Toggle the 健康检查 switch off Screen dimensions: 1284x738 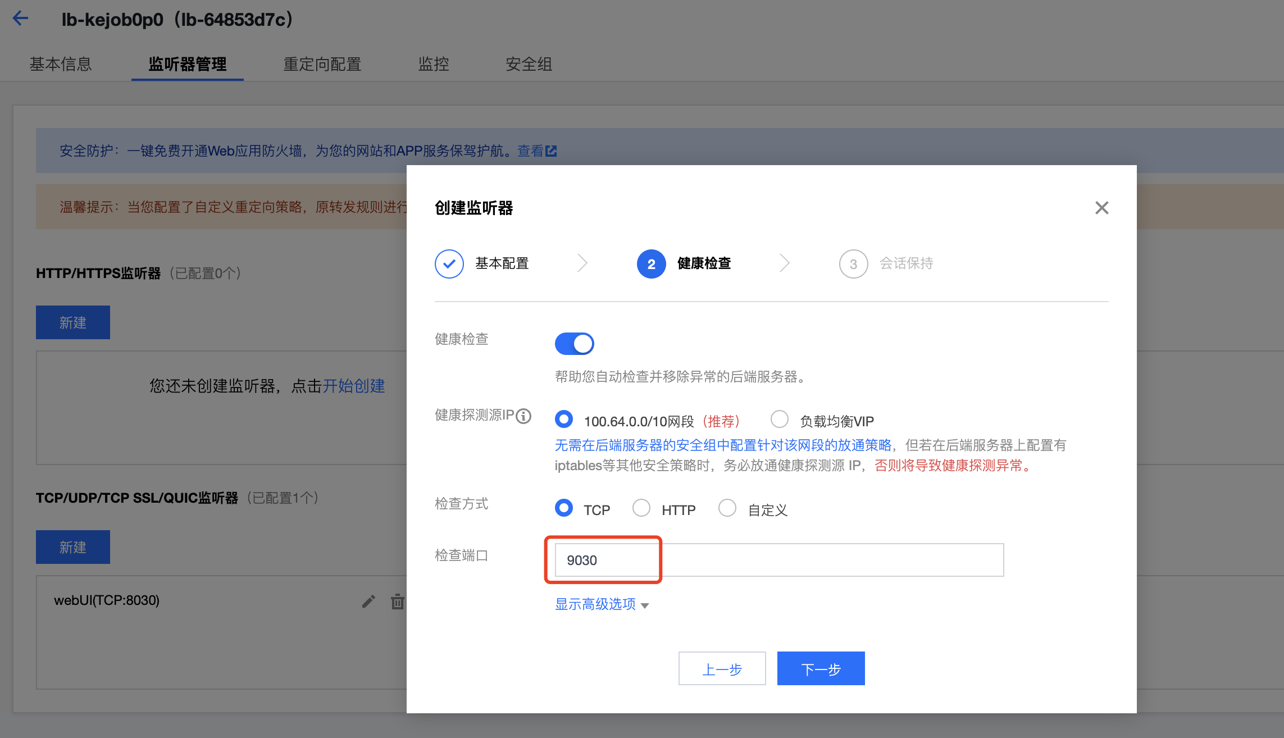click(x=574, y=344)
